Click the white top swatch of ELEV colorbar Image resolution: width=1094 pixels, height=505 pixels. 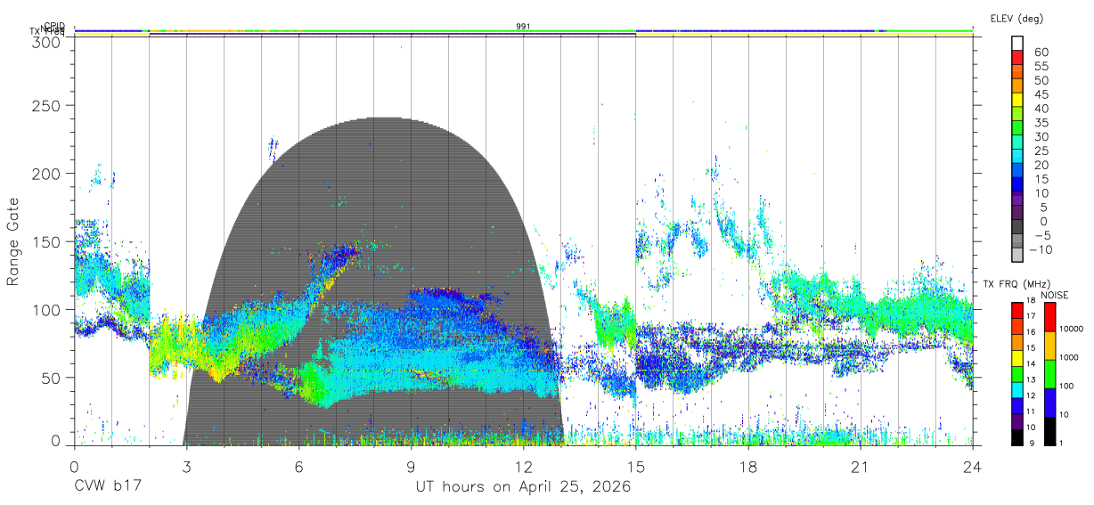1017,42
